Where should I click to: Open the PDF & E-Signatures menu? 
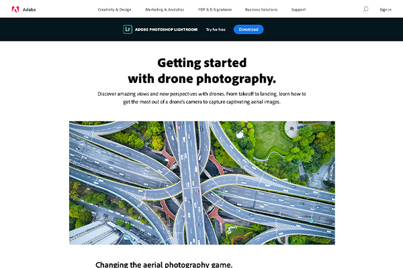coord(215,9)
